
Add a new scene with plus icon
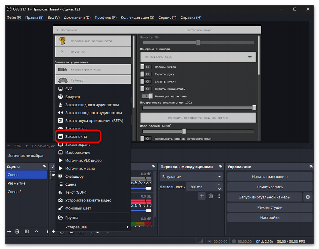click(x=9, y=231)
